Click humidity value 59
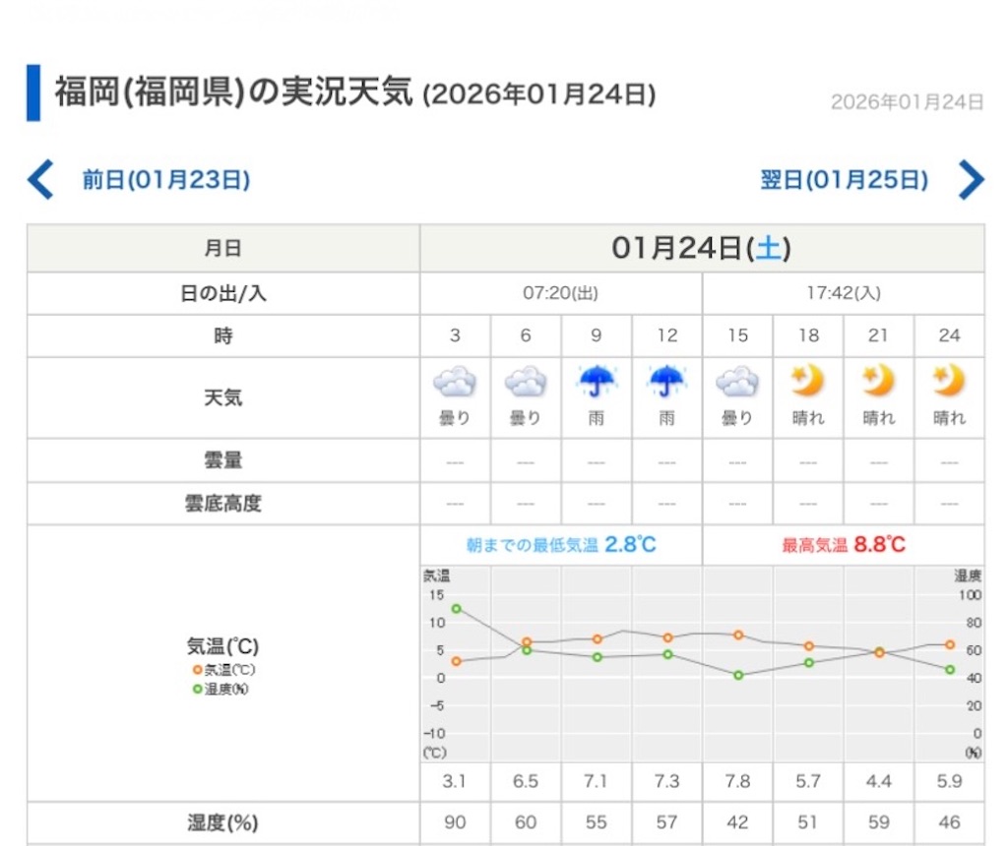 879,822
